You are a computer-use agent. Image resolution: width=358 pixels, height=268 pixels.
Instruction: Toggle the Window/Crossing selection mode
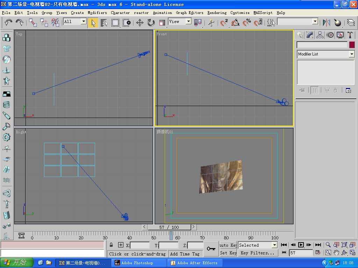127,23
